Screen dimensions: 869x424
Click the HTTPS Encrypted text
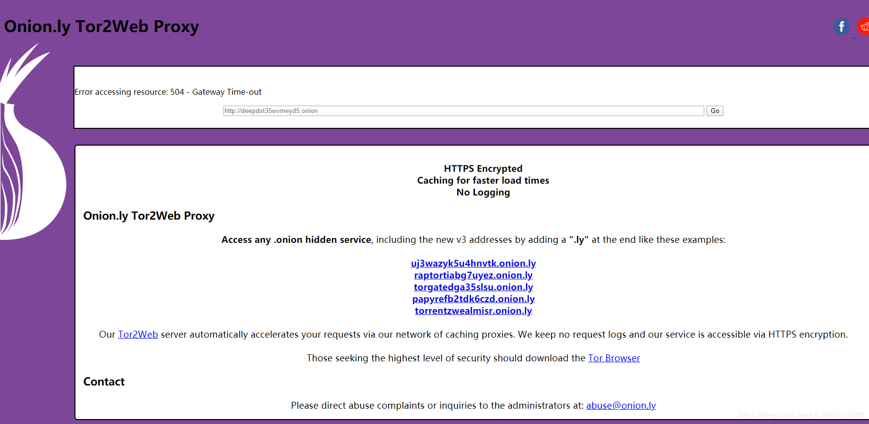pyautogui.click(x=483, y=168)
